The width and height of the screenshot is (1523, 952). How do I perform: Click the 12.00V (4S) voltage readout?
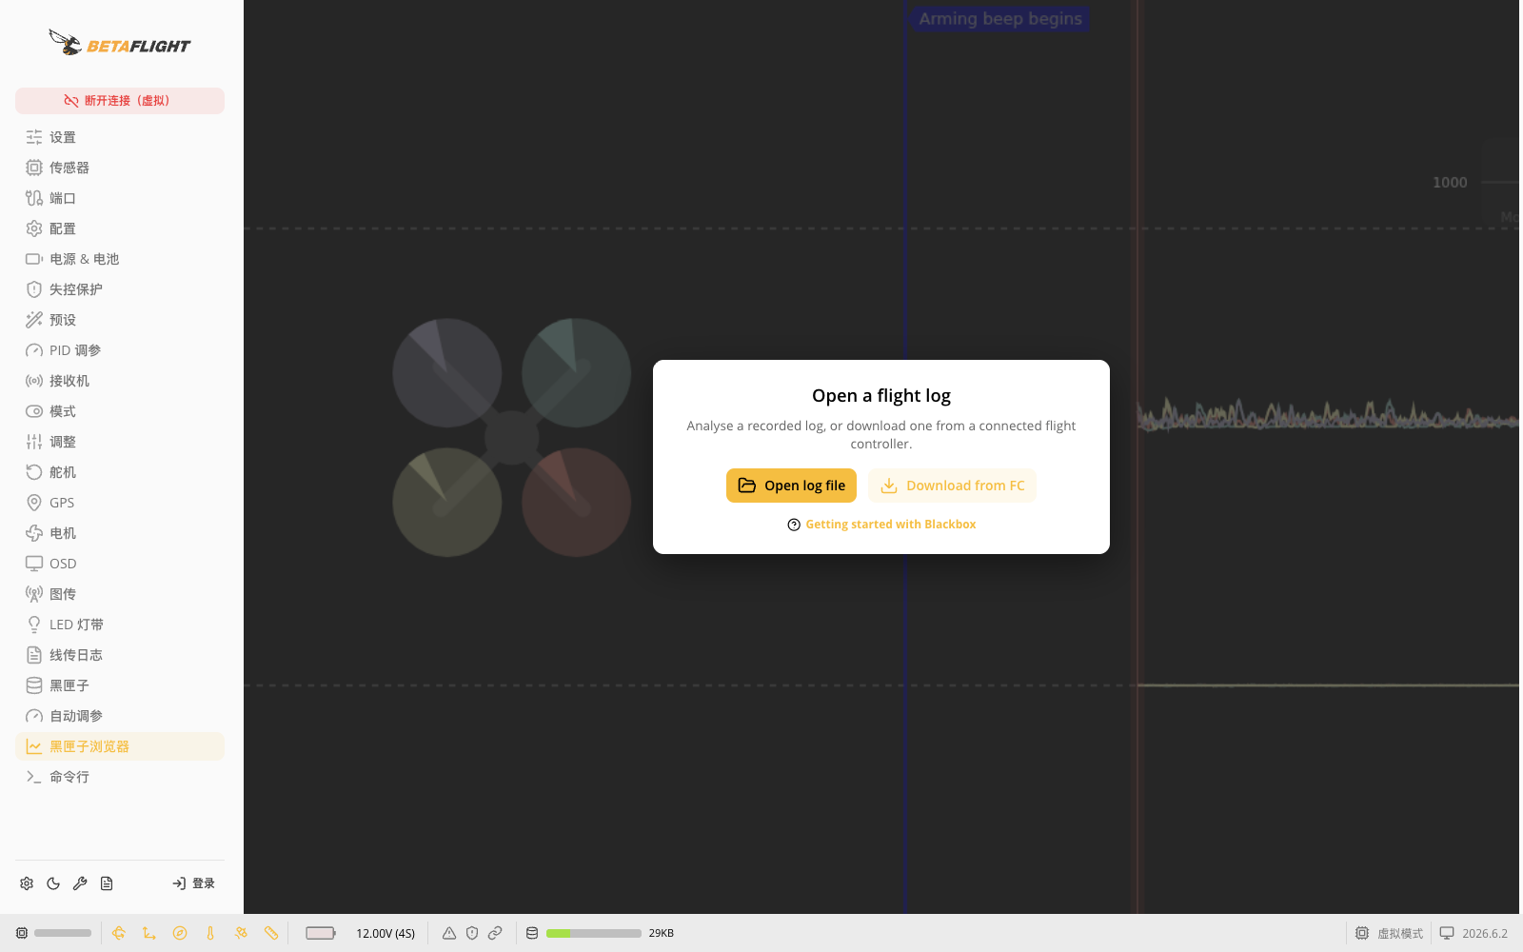[386, 933]
